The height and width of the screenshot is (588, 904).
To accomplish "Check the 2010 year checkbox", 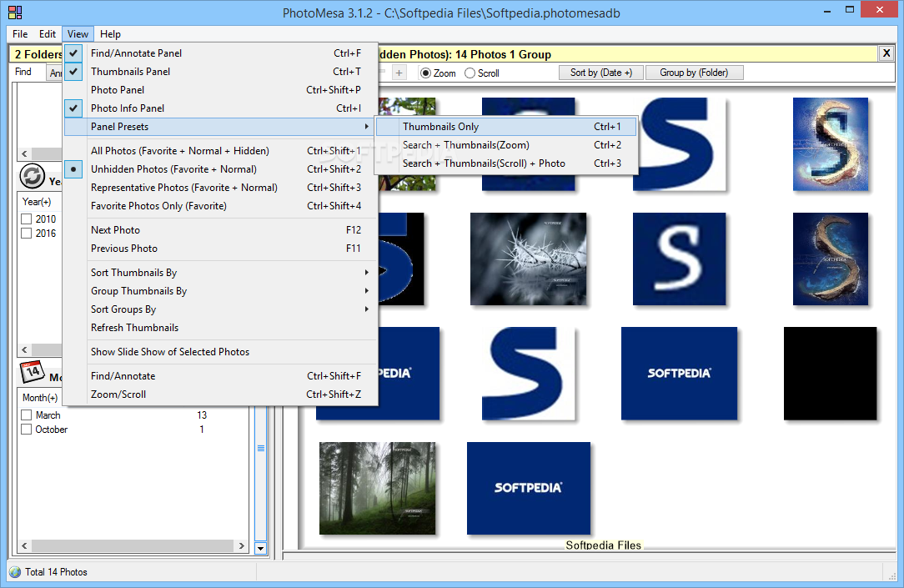I will [26, 219].
